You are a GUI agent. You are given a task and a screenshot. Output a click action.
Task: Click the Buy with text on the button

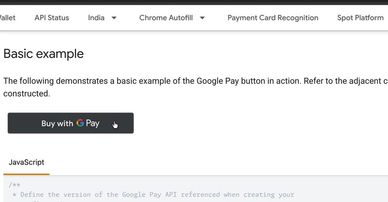click(x=57, y=123)
